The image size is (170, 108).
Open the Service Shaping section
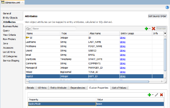click(x=11, y=61)
